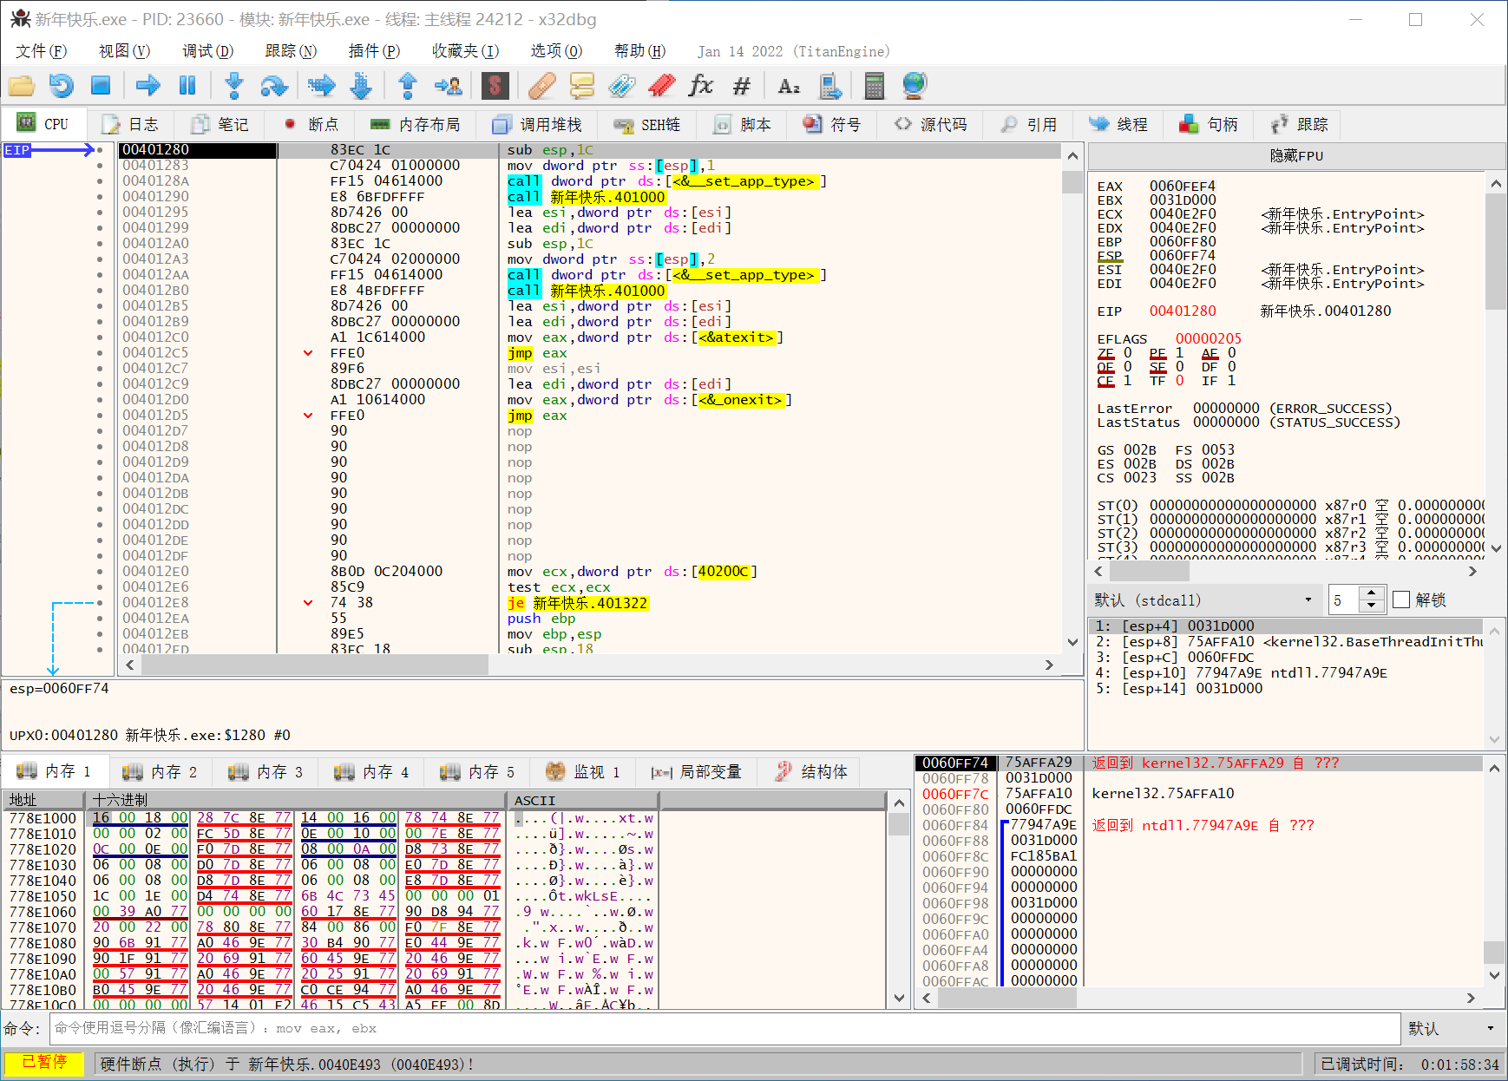Viewport: 1508px width, 1081px height.
Task: Click the step into arrow icon
Action: point(233,86)
